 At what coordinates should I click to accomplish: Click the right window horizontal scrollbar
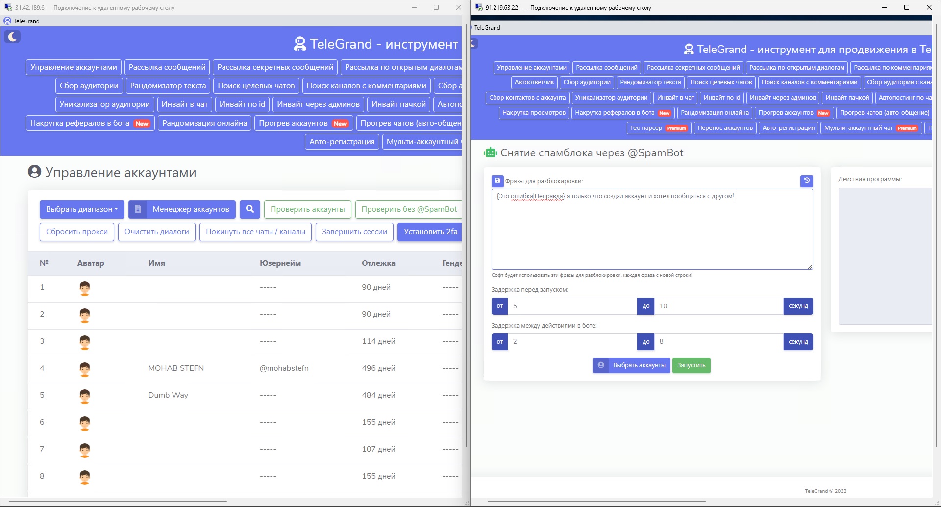pyautogui.click(x=596, y=502)
